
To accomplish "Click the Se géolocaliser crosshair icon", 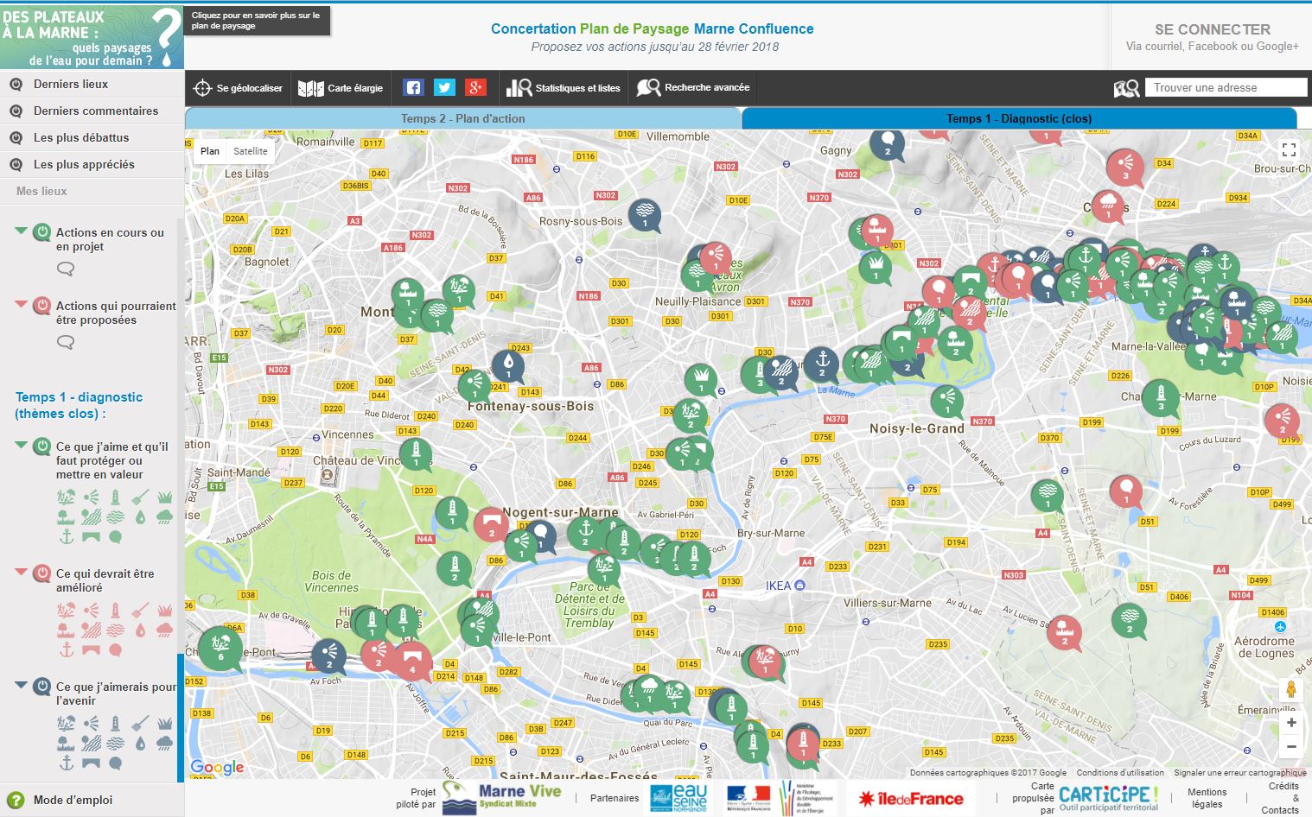I will click(x=202, y=88).
